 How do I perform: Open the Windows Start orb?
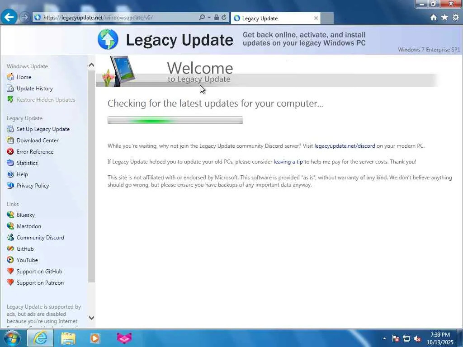(12, 338)
